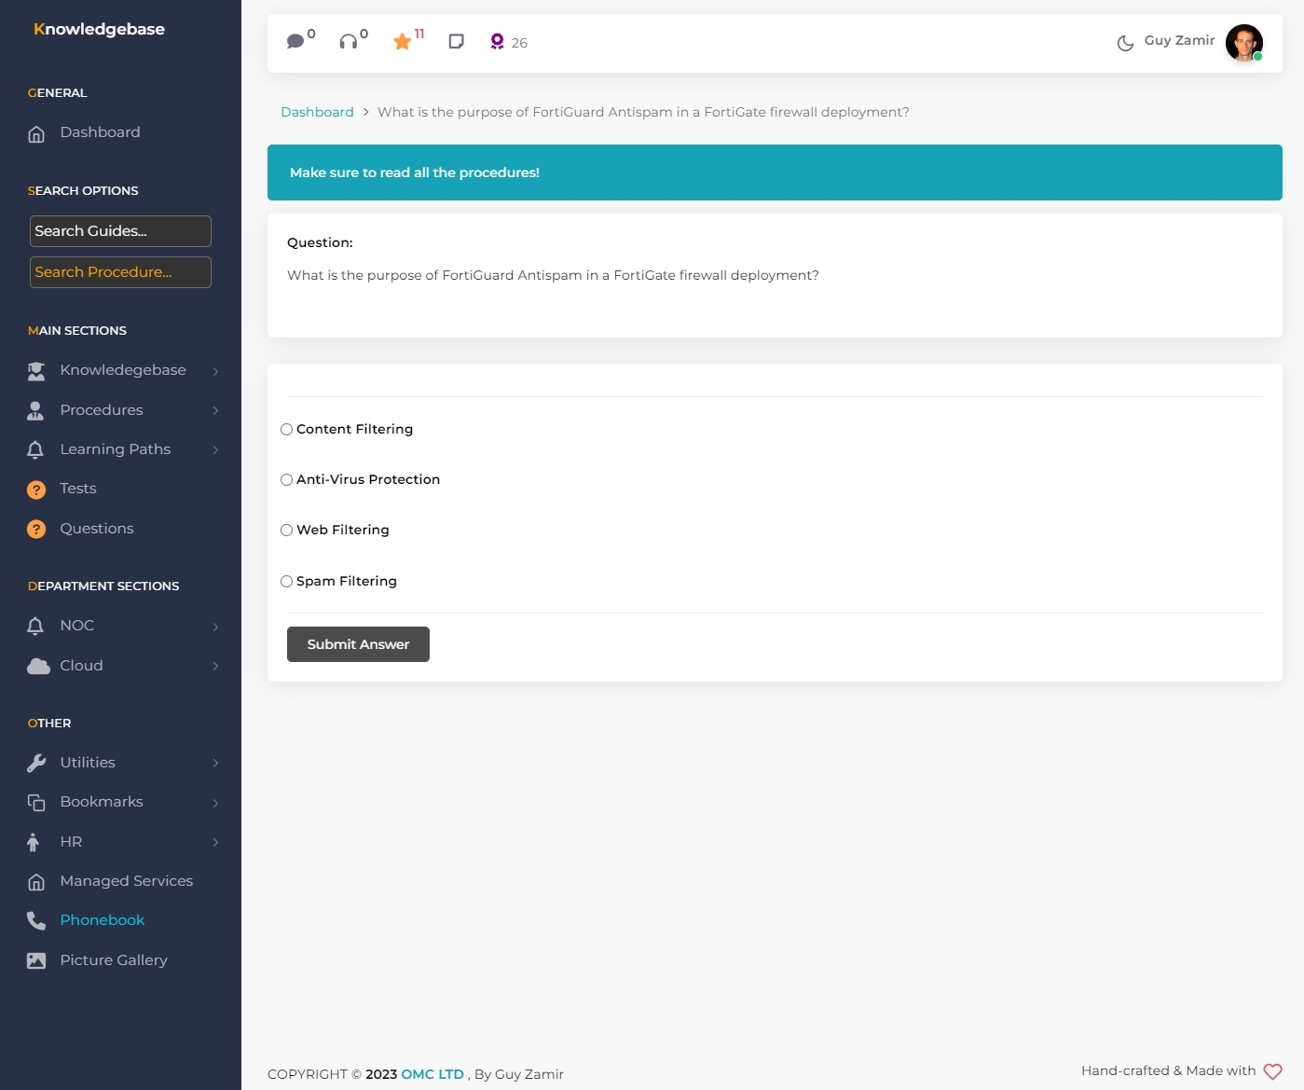Screen dimensions: 1304x1090
Task: Click the Procedures person icon
Action: pos(35,410)
